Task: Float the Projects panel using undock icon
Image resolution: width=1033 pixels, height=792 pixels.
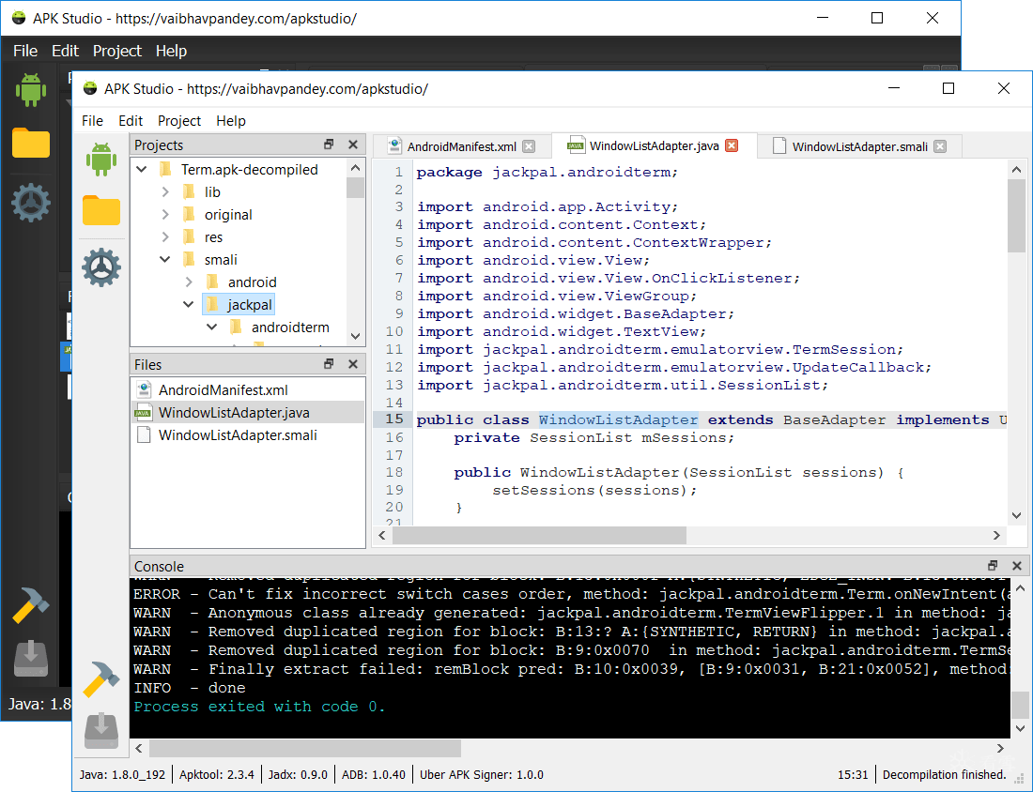Action: [x=329, y=145]
